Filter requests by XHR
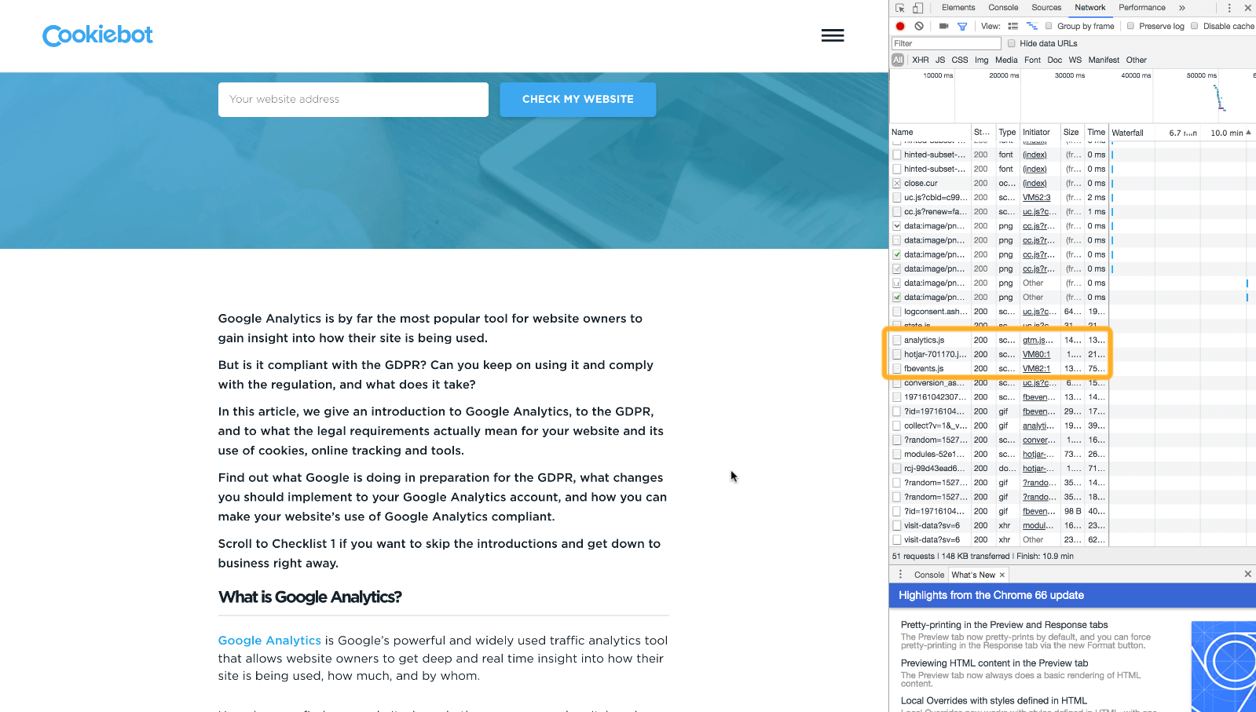 (x=921, y=60)
